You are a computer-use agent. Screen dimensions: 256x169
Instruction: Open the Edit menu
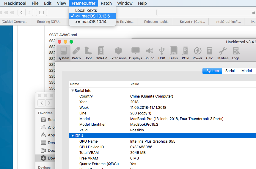tap(48, 3)
